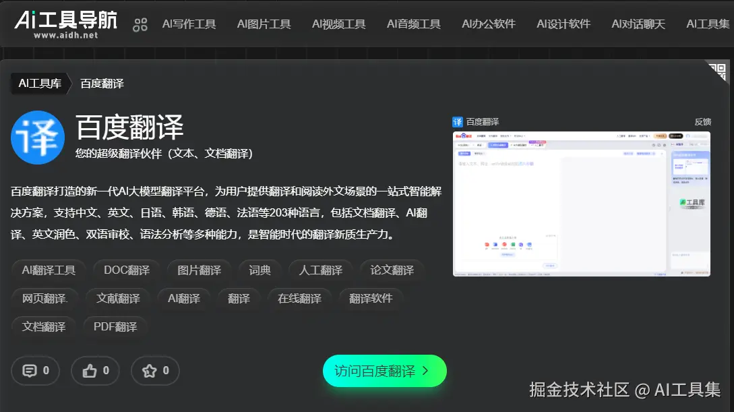Open the 百度翻译 website preview thumbnail
The width and height of the screenshot is (734, 412).
pyautogui.click(x=582, y=204)
